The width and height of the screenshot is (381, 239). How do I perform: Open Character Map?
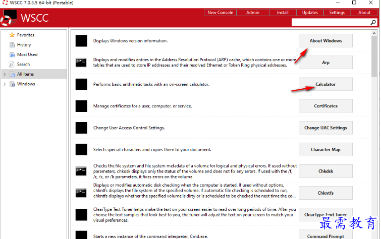click(x=325, y=150)
